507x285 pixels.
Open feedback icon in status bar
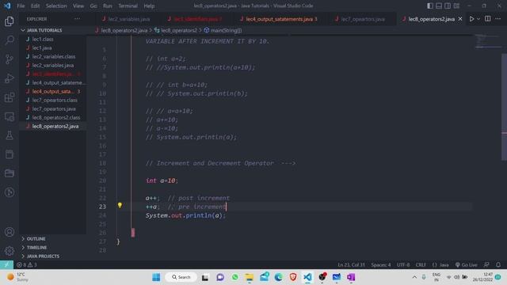tap(486, 264)
